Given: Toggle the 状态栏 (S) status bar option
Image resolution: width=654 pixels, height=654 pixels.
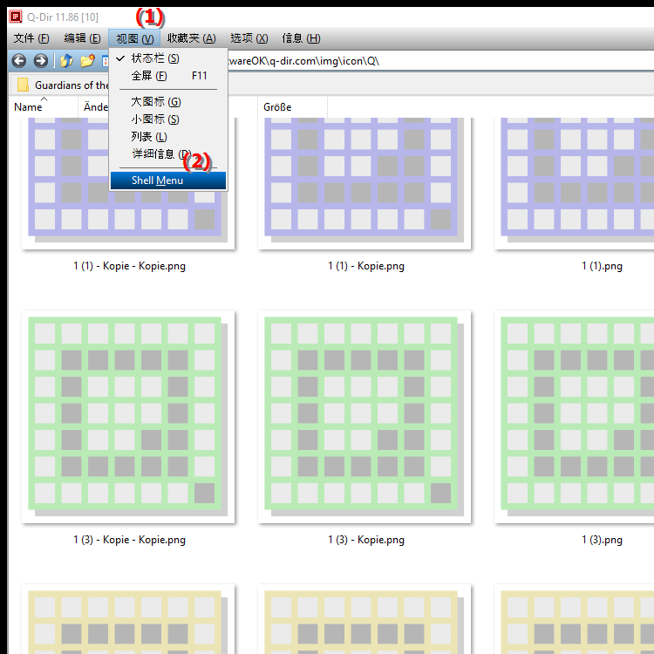Looking at the screenshot, I should pyautogui.click(x=155, y=58).
